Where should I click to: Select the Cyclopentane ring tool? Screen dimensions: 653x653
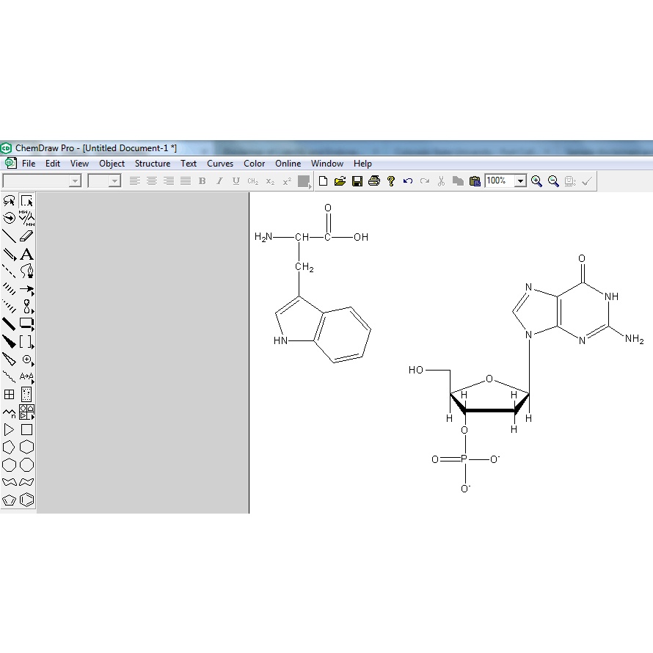(9, 447)
